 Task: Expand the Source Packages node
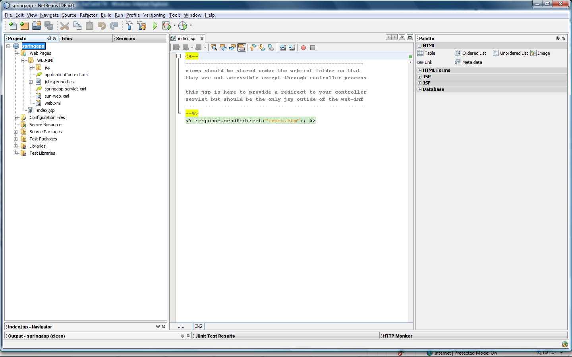(x=16, y=132)
